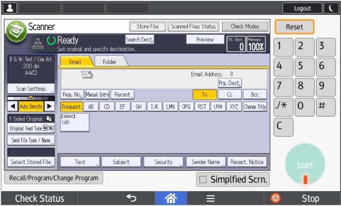The width and height of the screenshot is (341, 206).
Task: Select the AB address book tab
Action: [91, 107]
